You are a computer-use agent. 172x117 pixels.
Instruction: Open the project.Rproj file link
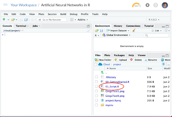[x=113, y=100]
